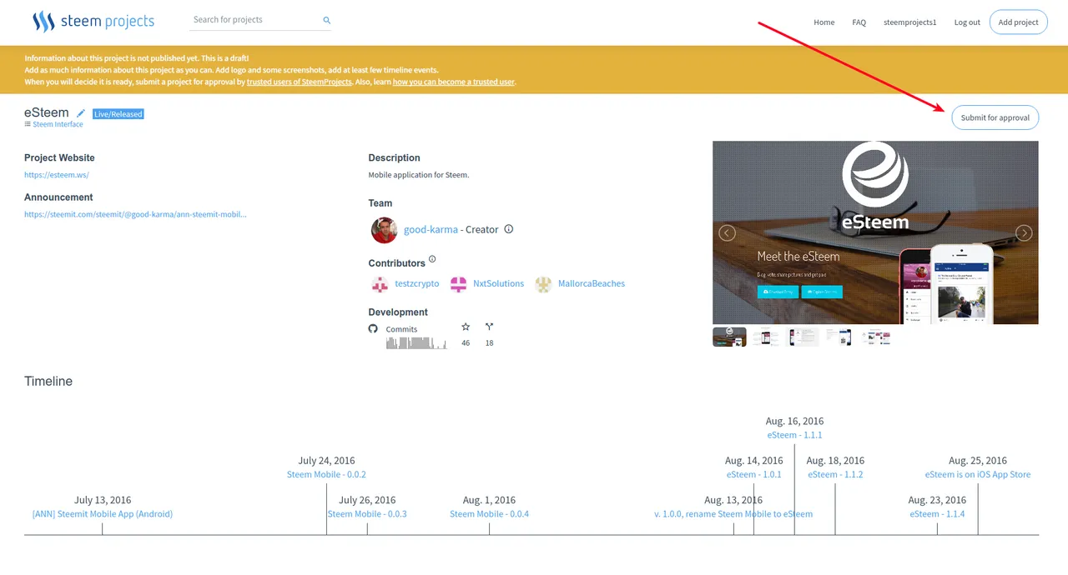Select the first screenshot thumbnail
The width and height of the screenshot is (1068, 575).
pos(729,337)
